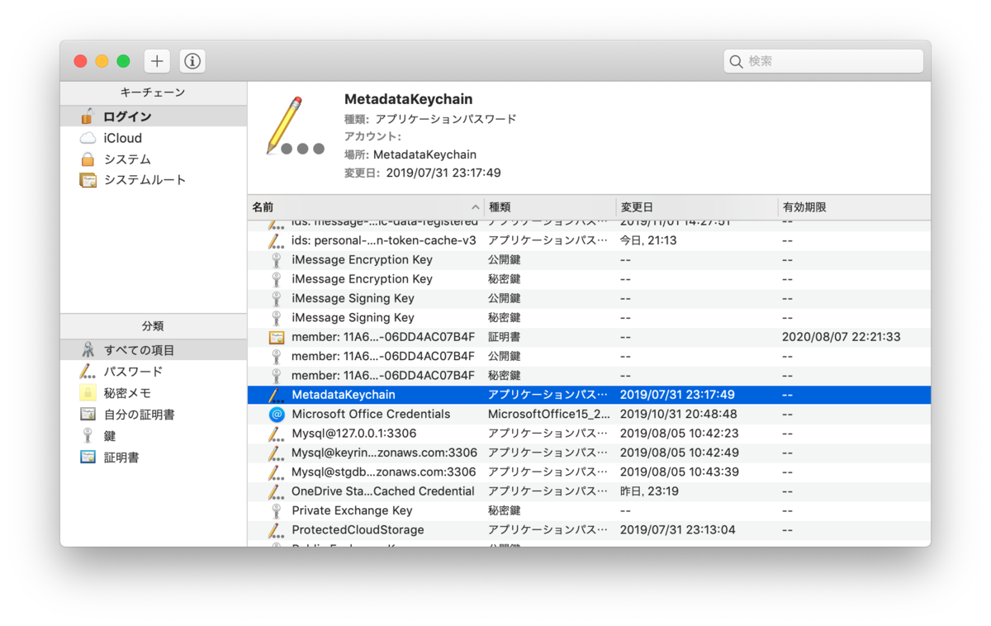Click the certificate icon on the member 証明書 row

coord(276,337)
